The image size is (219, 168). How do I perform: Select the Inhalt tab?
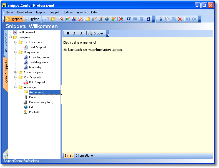click(69, 156)
